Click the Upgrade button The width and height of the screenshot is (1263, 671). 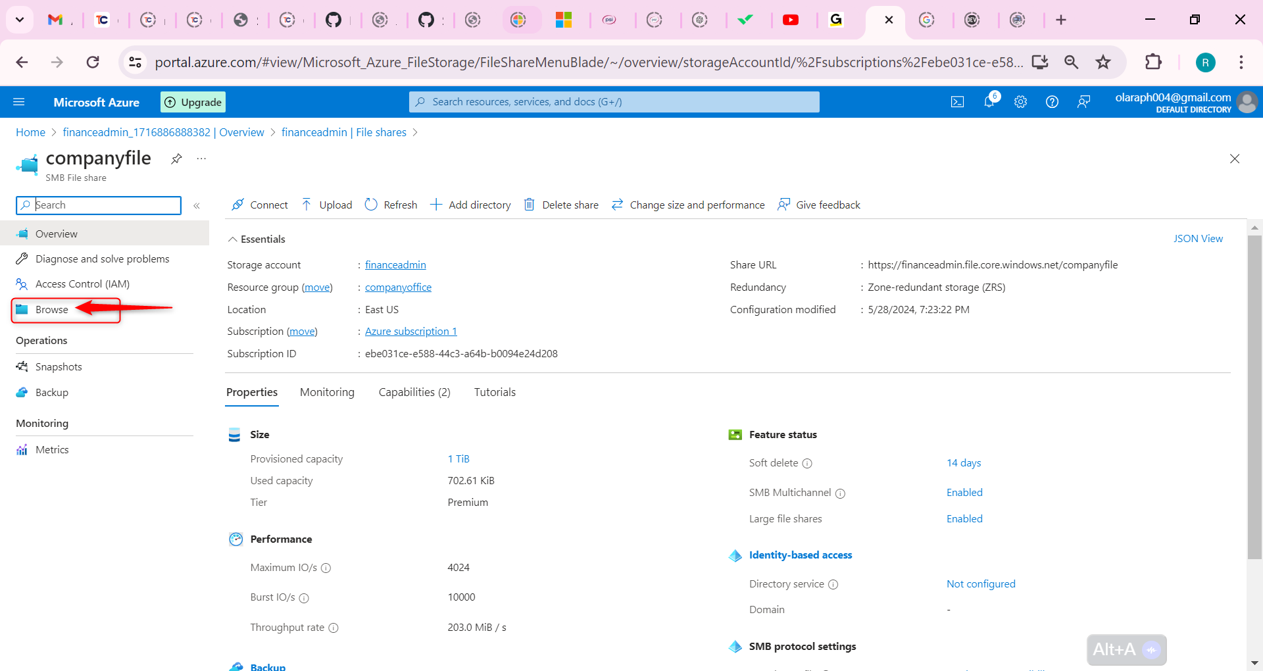click(193, 101)
